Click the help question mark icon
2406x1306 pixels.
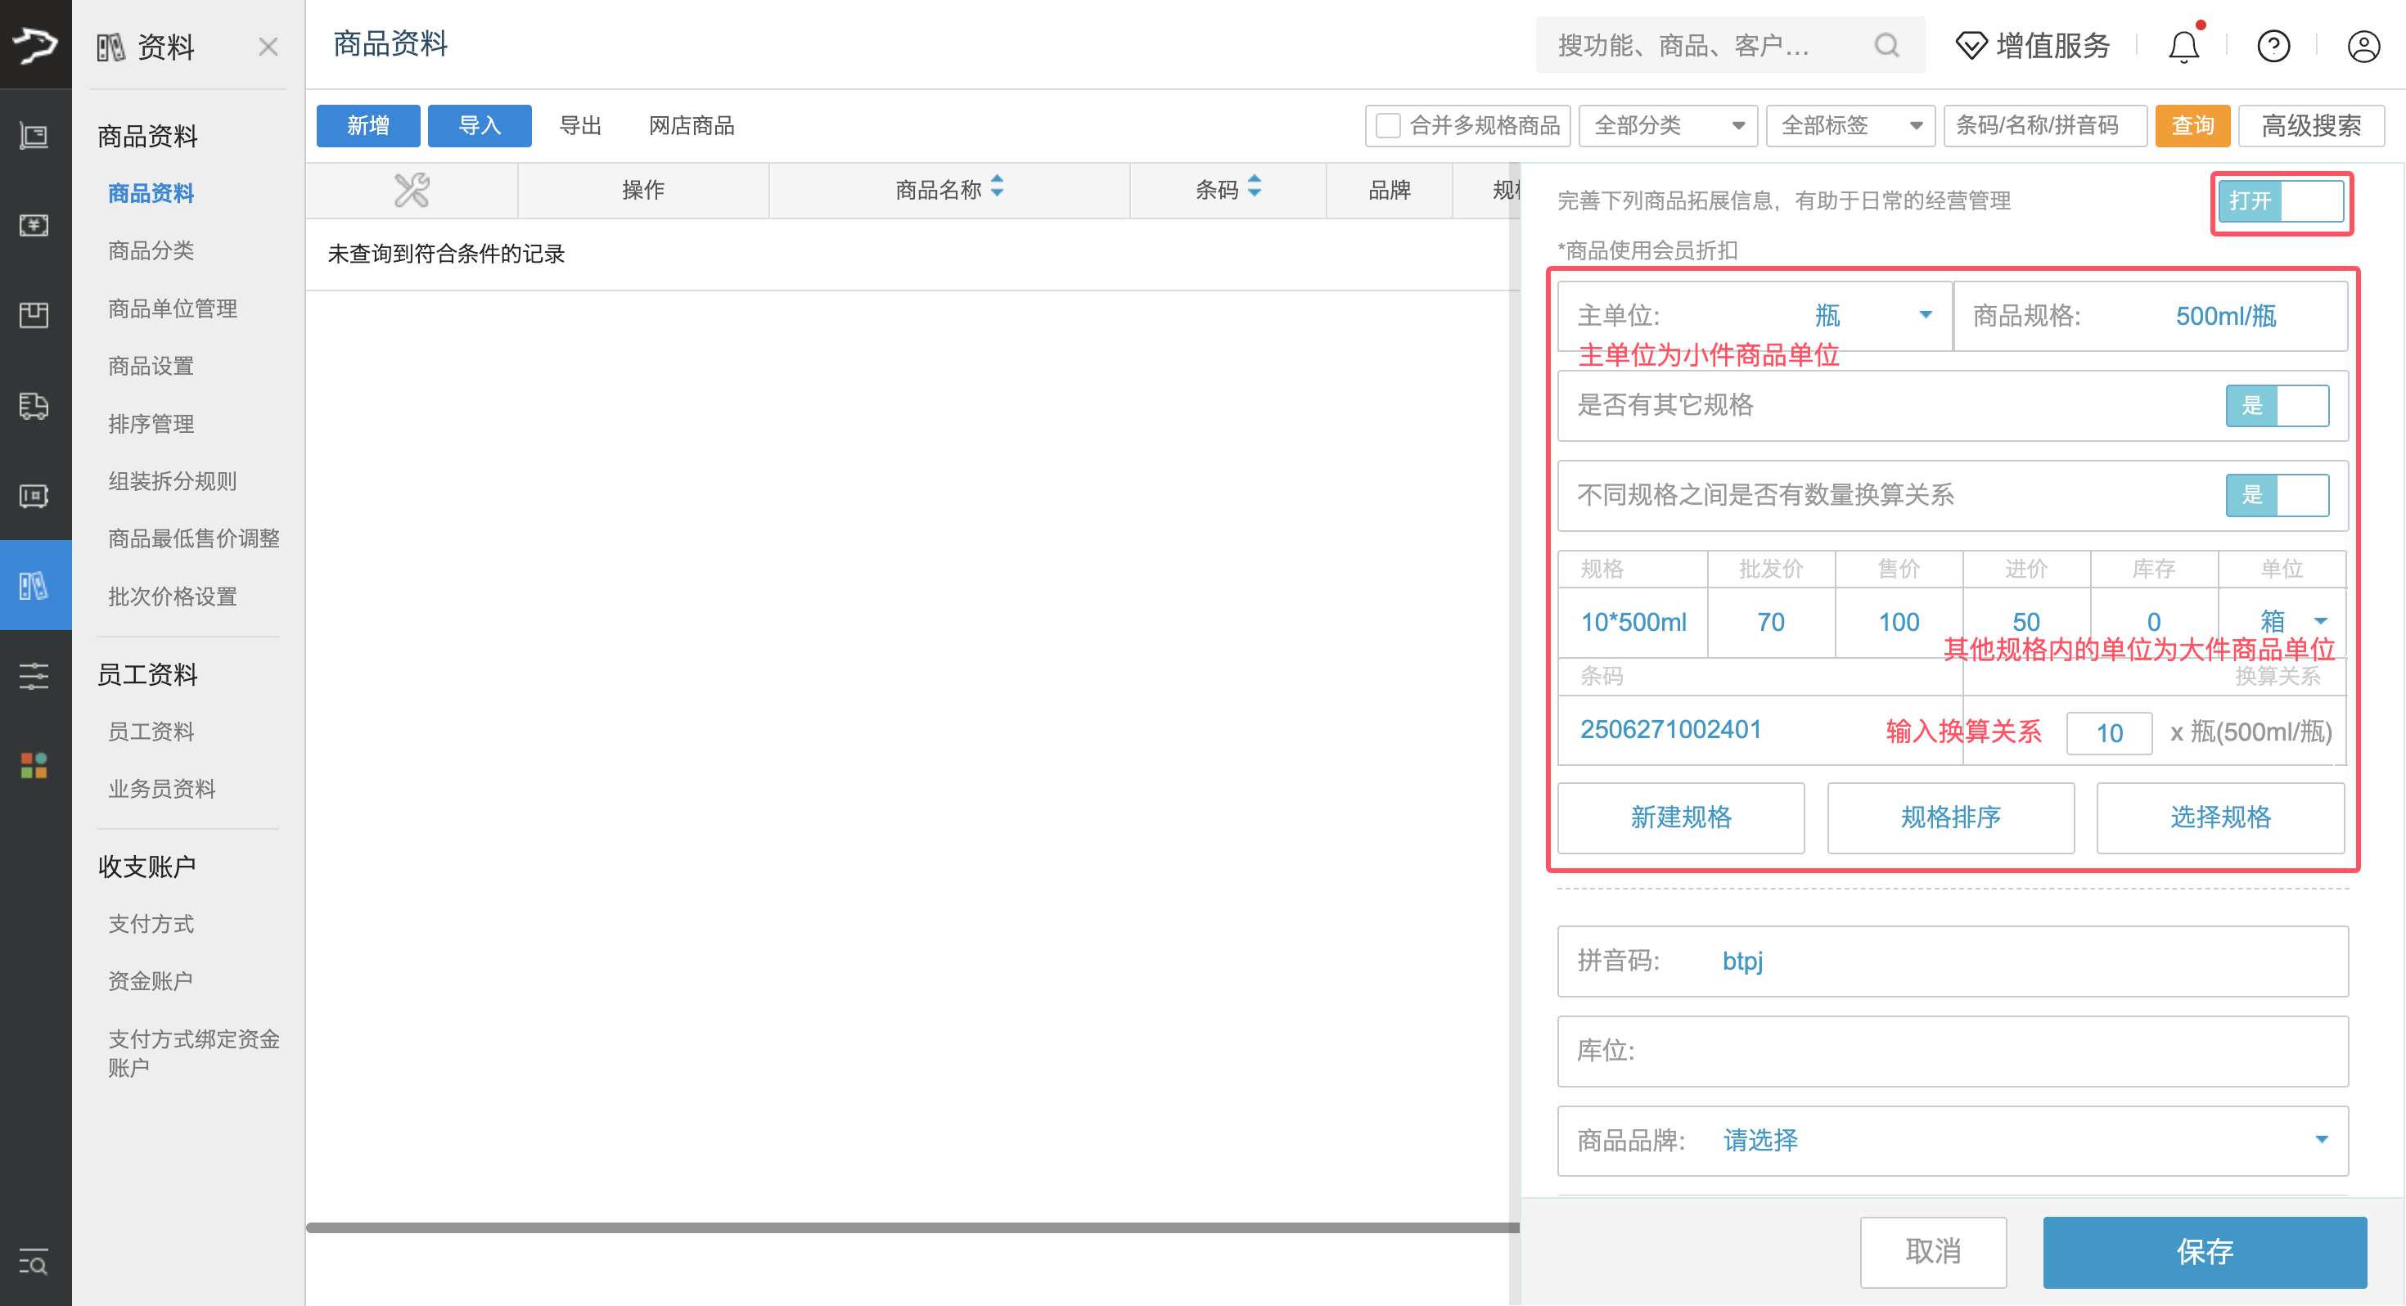[x=2273, y=45]
